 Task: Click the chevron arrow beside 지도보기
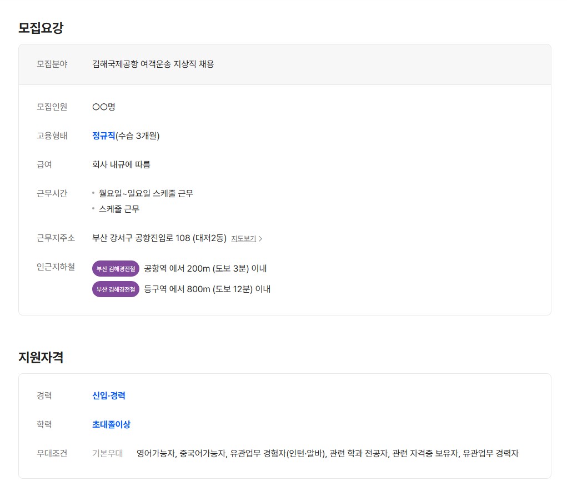[261, 239]
